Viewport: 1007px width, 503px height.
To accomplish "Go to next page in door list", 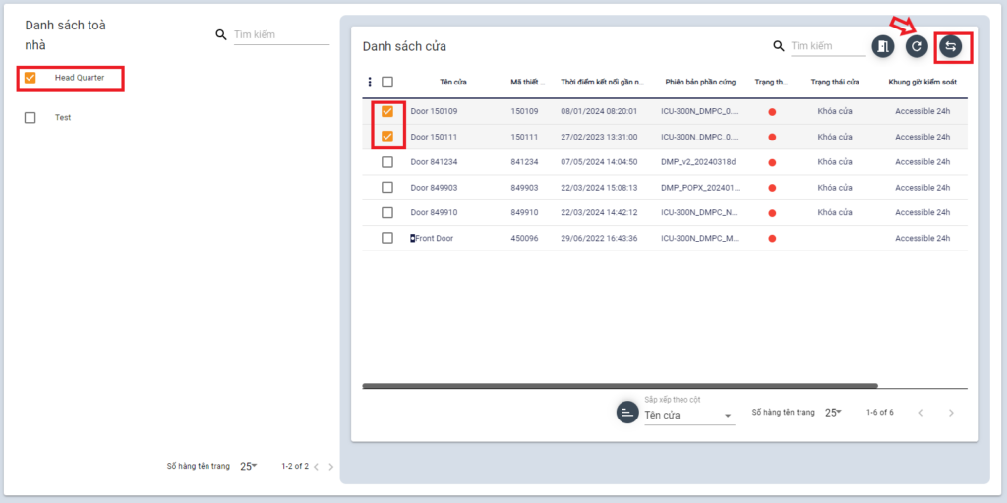I will click(x=951, y=413).
